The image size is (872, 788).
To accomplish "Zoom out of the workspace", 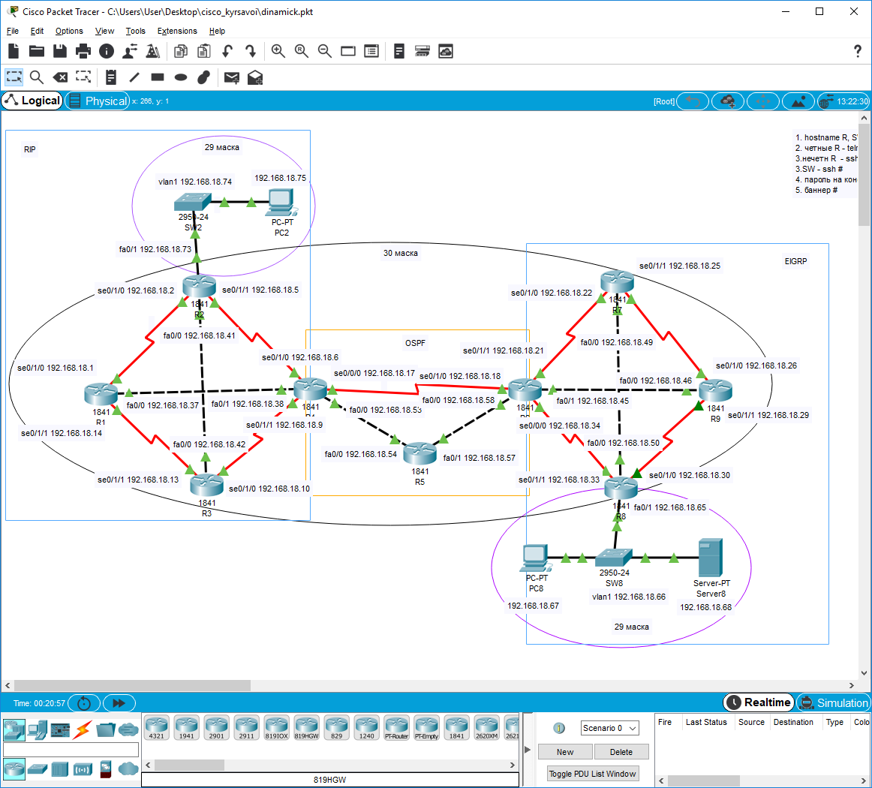I will point(325,51).
